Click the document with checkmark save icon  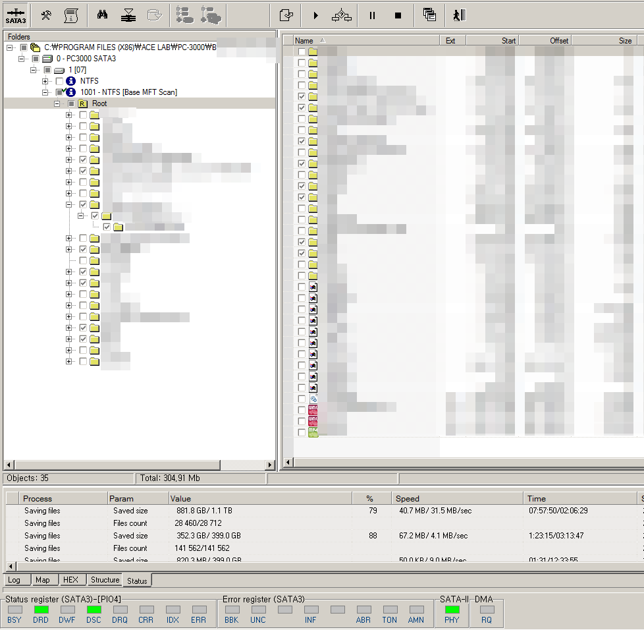[286, 16]
